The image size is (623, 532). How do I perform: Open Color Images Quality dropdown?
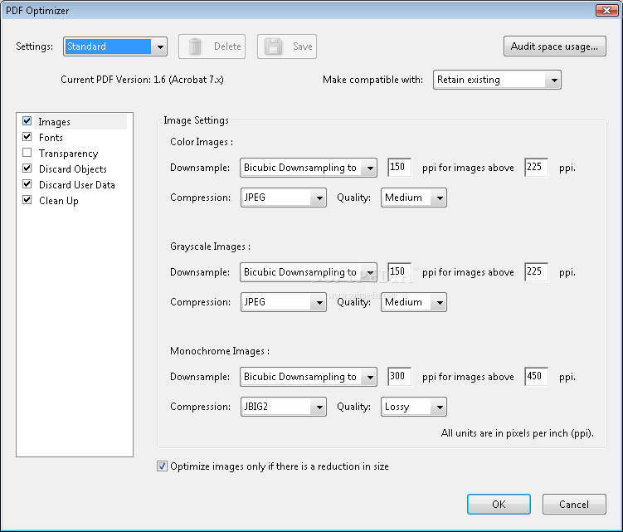[414, 198]
